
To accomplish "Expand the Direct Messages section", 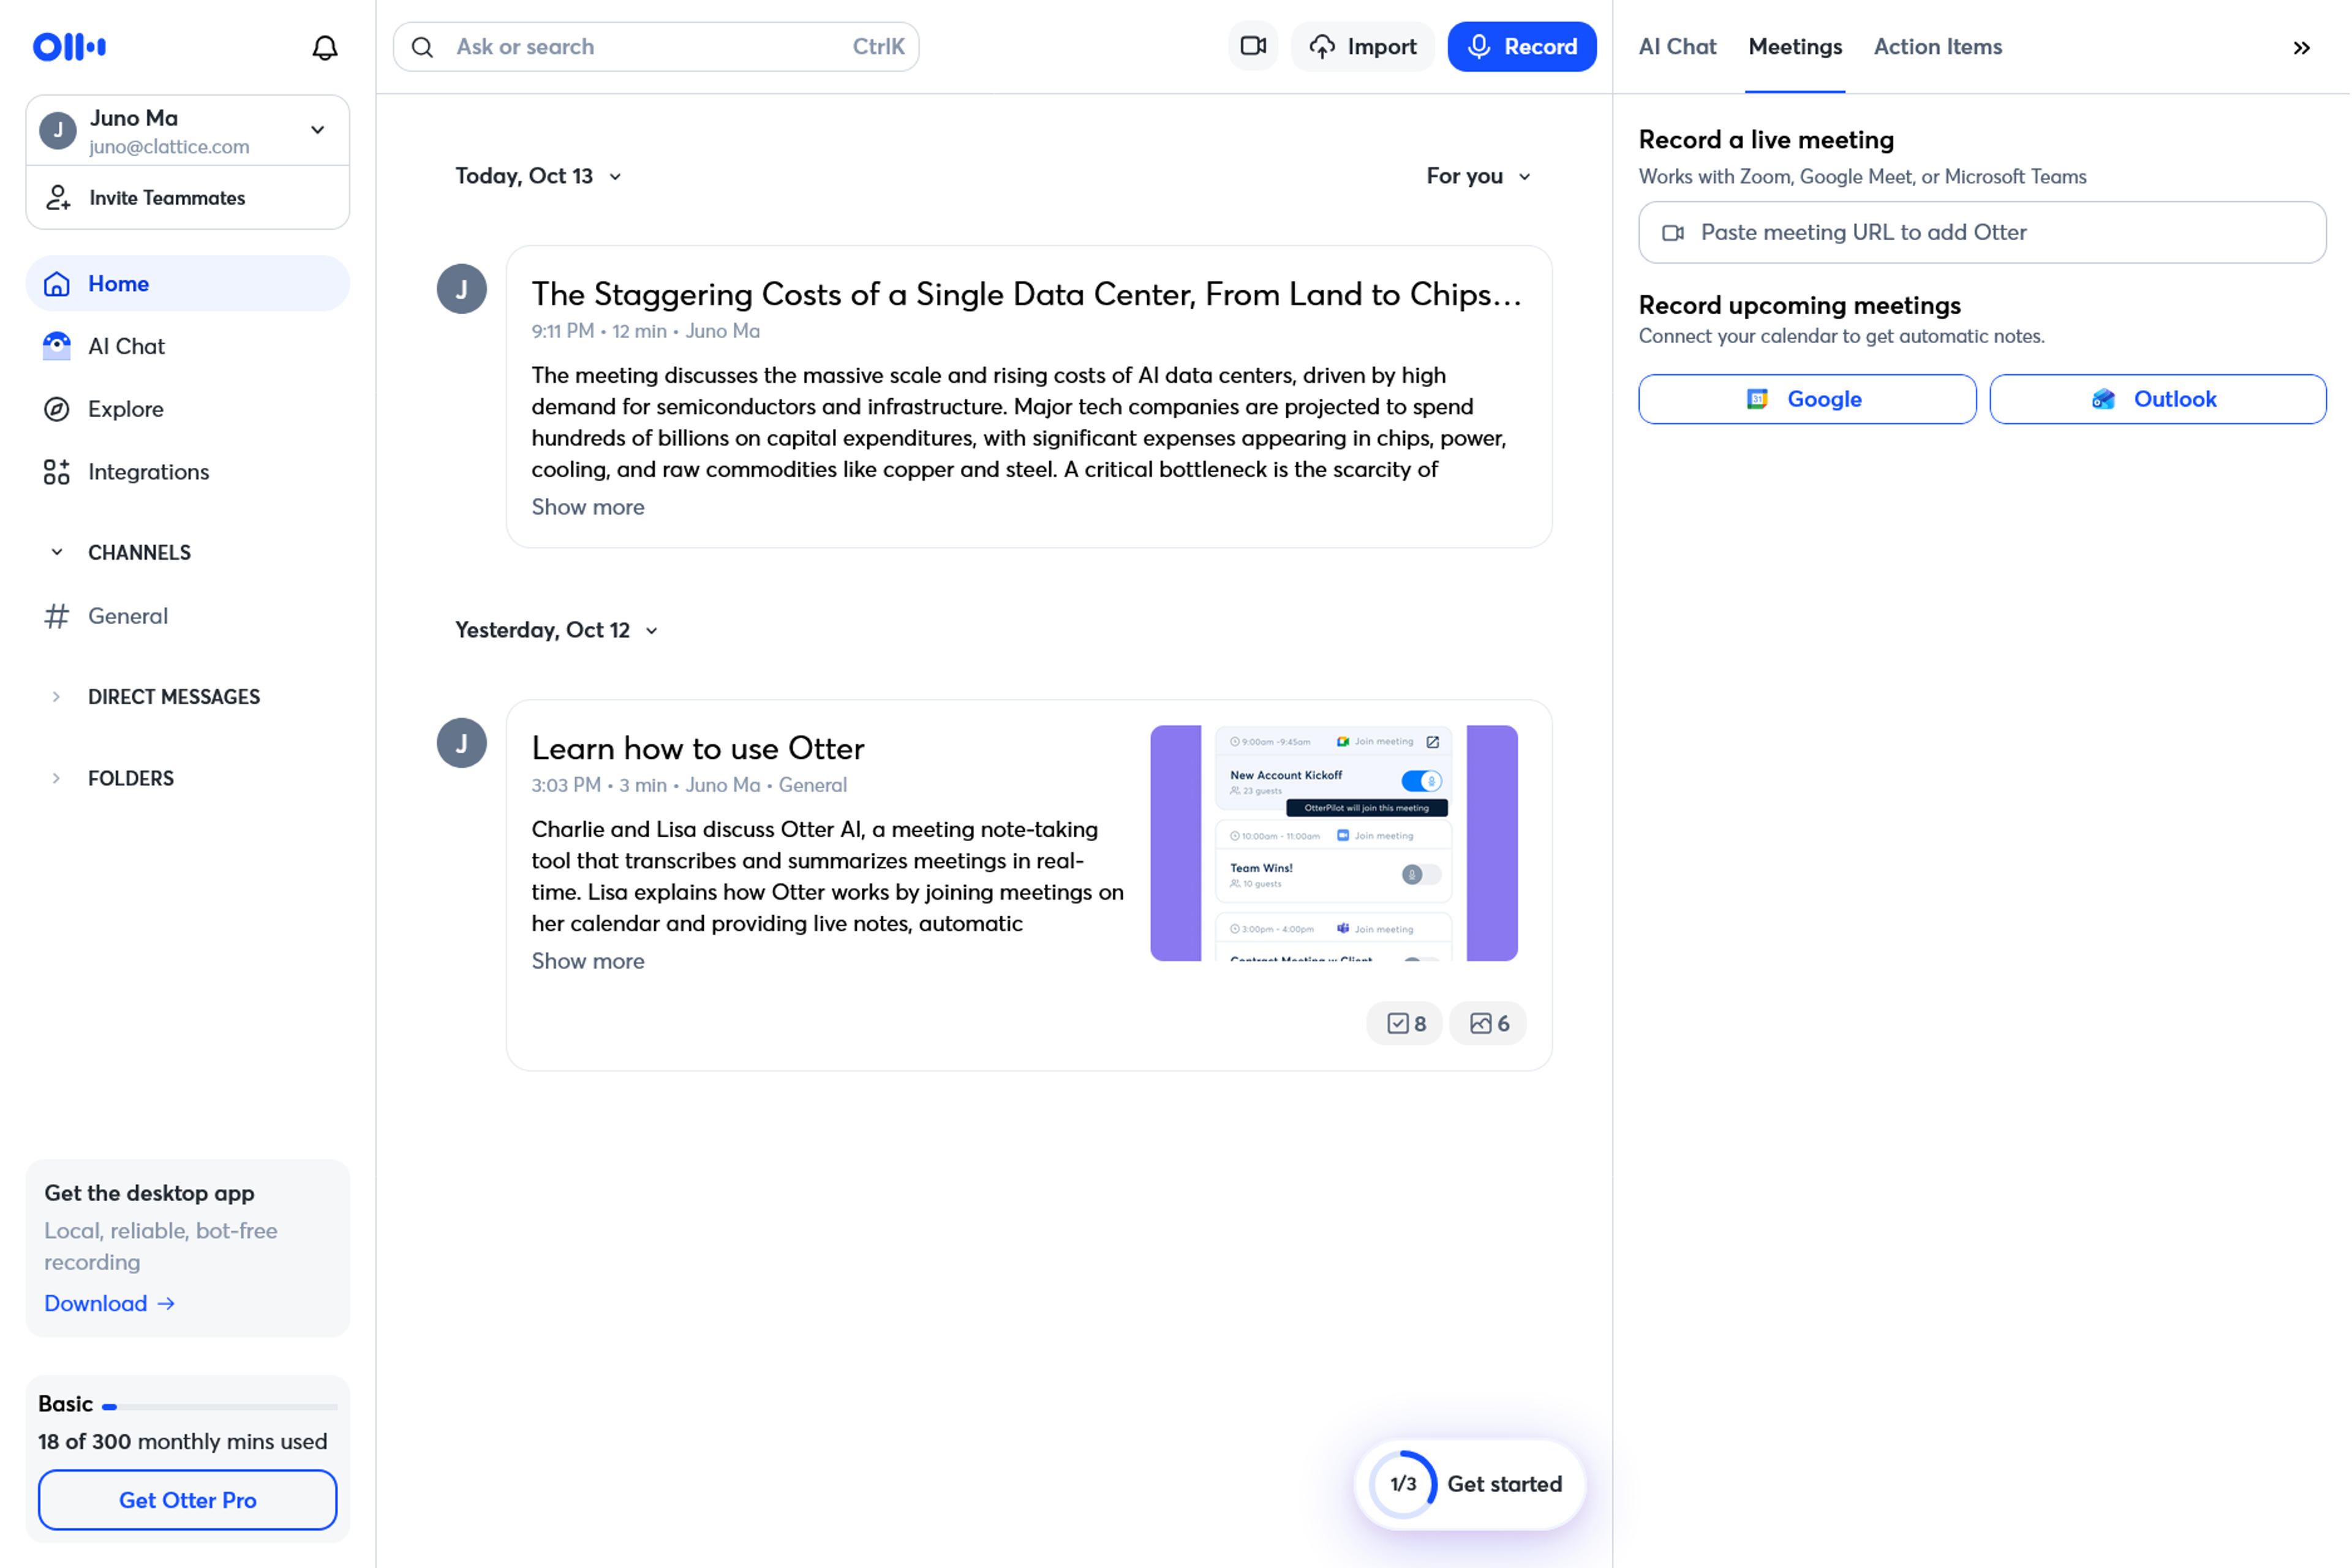I will (56, 697).
